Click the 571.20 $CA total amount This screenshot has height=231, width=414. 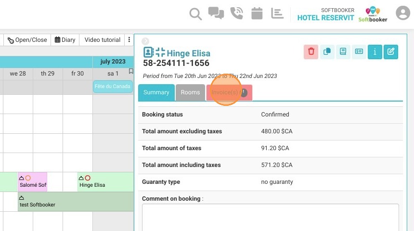coord(277,165)
